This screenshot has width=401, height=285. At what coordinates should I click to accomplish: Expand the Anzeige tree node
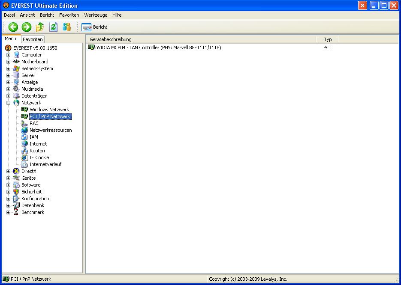tap(9, 83)
